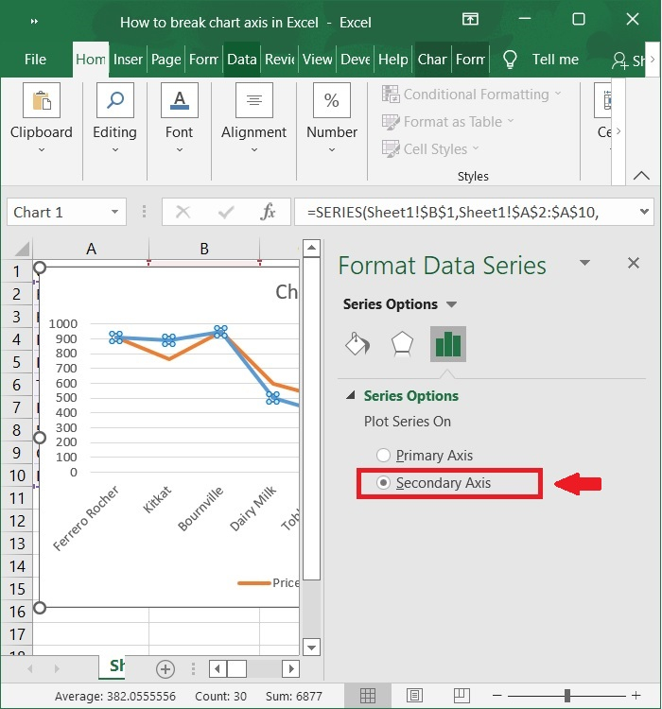Click the horizontal scrollbar left arrow

[218, 668]
